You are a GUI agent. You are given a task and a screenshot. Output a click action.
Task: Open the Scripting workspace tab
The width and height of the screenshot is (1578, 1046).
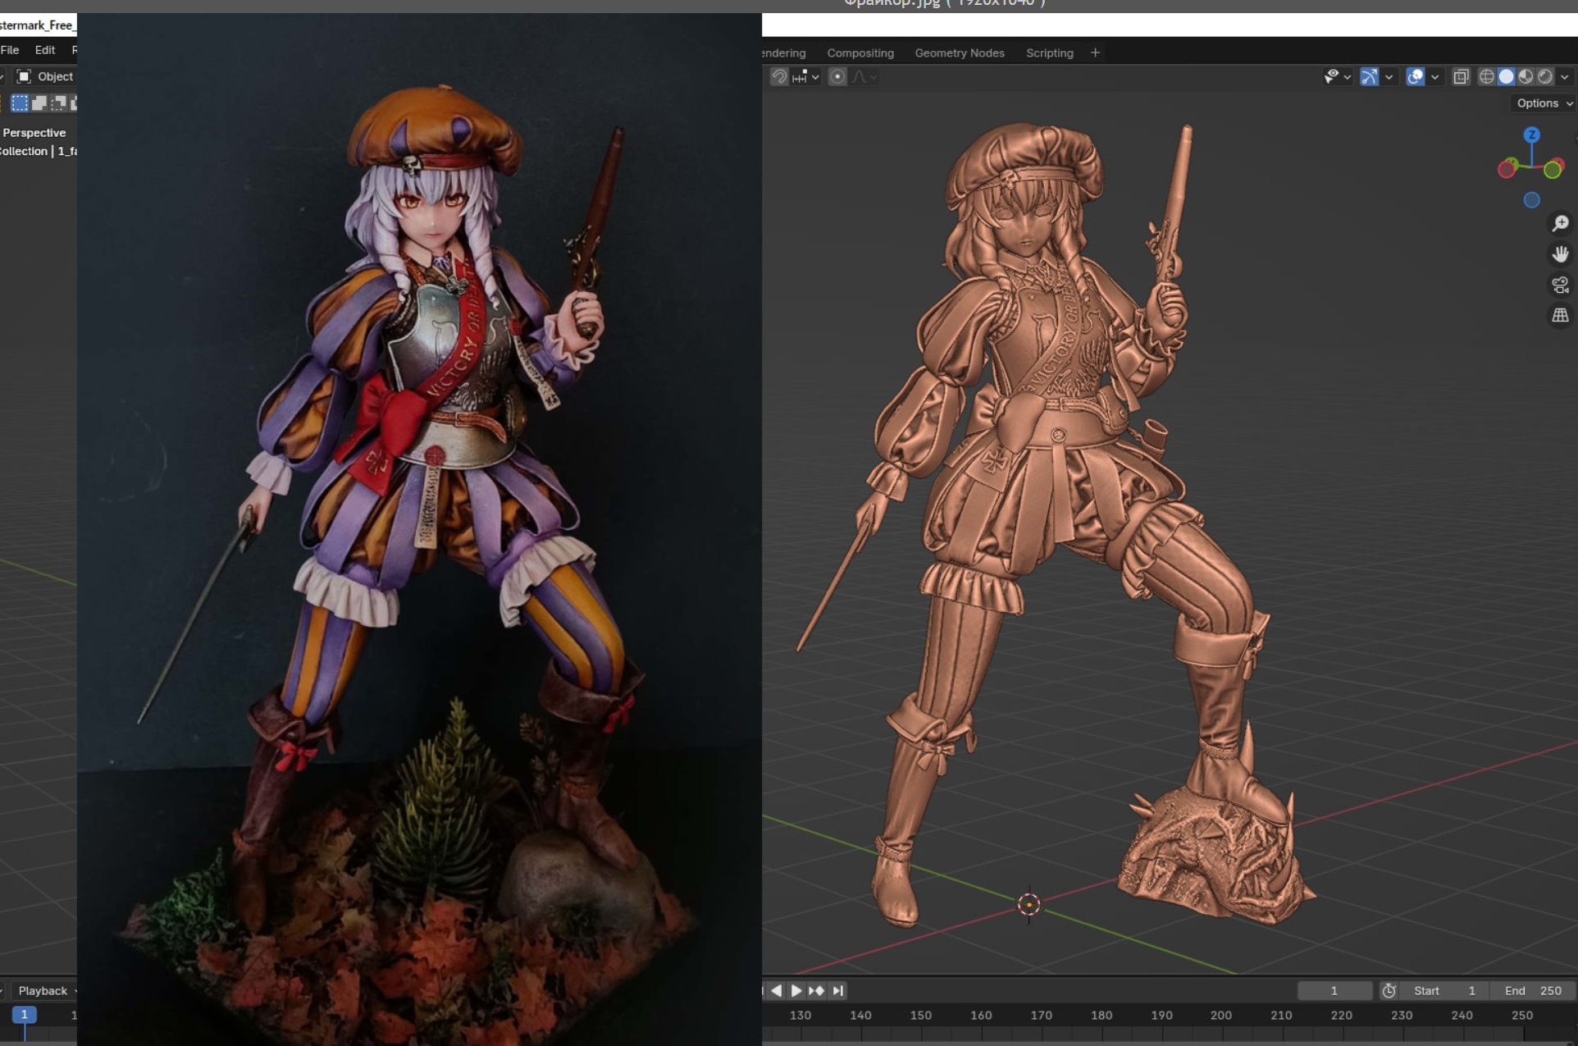coord(1049,53)
